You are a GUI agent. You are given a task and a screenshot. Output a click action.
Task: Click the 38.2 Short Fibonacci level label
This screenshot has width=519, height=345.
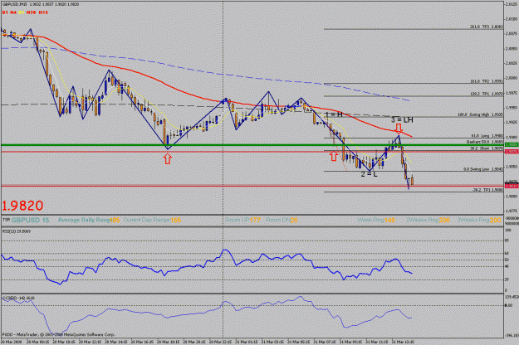[x=487, y=148]
